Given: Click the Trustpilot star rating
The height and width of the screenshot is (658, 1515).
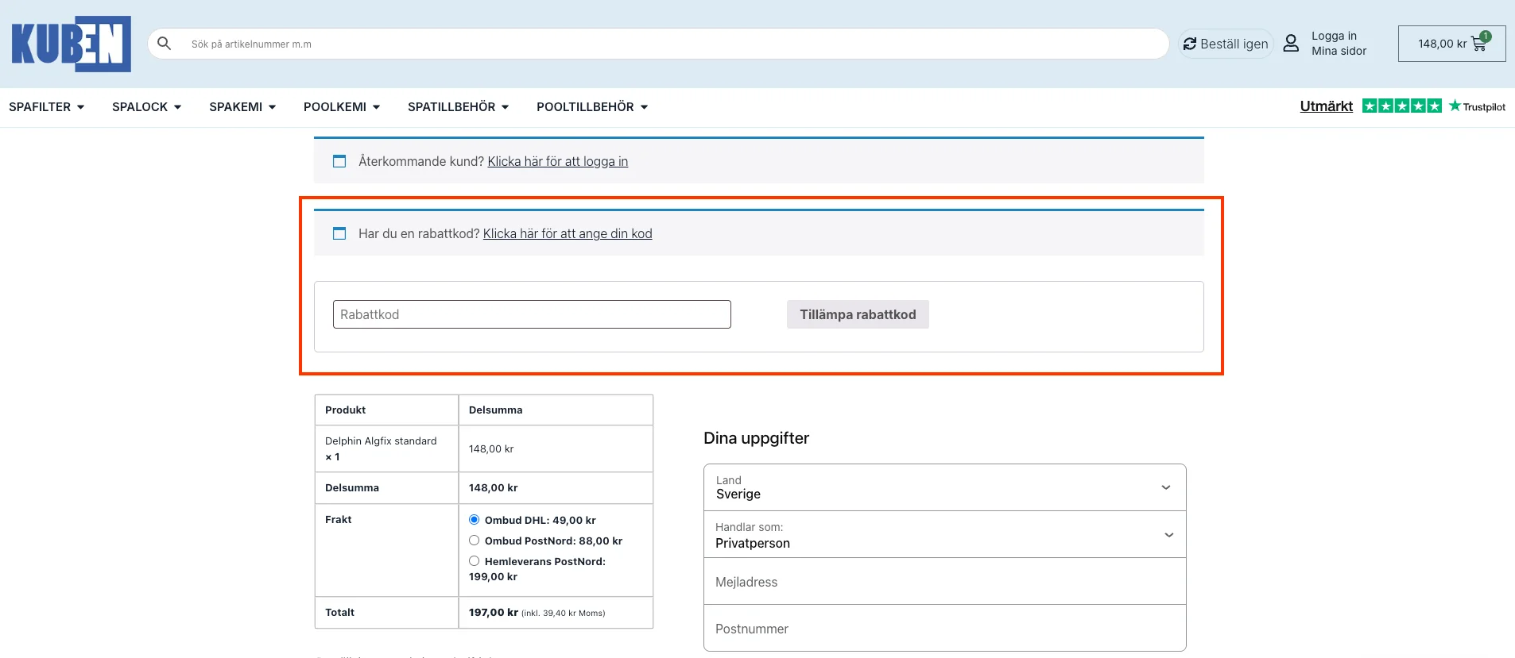Looking at the screenshot, I should point(1401,106).
